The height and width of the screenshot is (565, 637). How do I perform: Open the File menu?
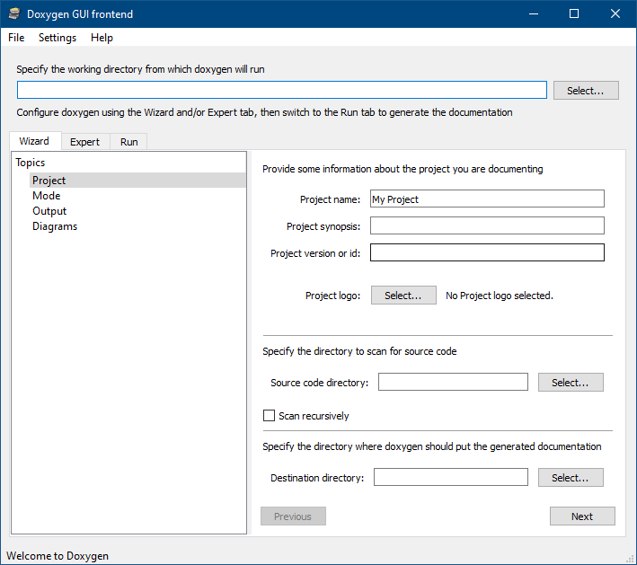click(16, 38)
